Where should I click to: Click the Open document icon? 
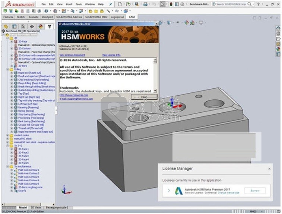click(x=128, y=4)
